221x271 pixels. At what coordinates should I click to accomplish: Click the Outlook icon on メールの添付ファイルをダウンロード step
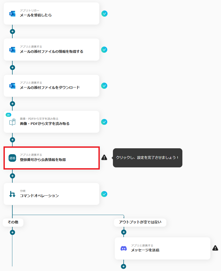click(x=12, y=86)
